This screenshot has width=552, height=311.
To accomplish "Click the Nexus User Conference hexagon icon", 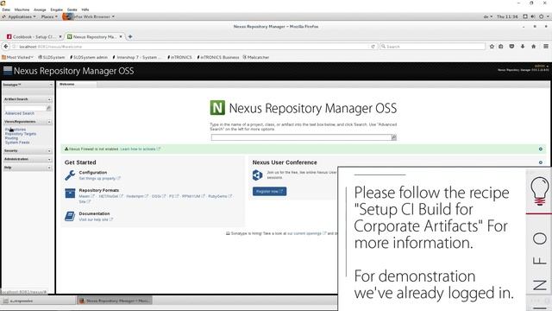I will coord(257,175).
